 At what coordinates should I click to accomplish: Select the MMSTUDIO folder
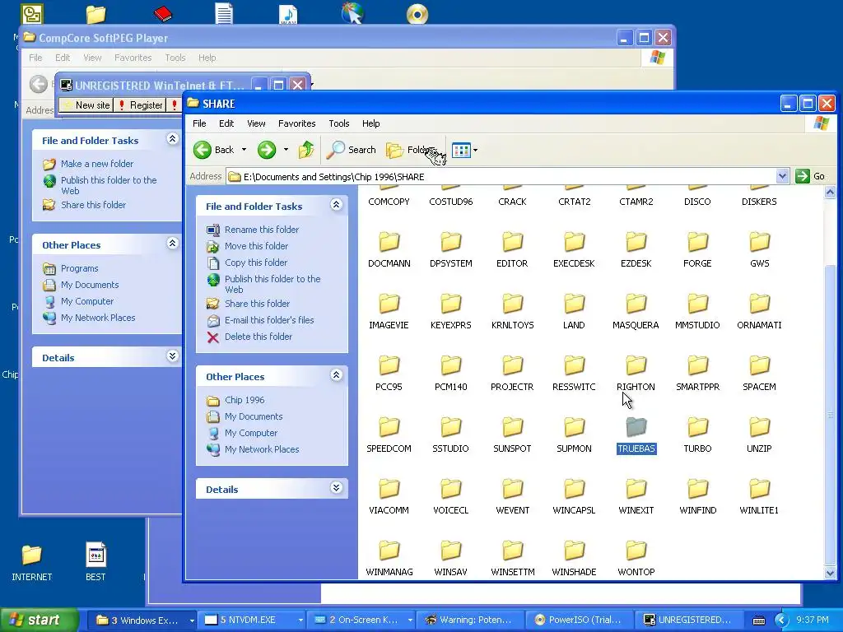click(697, 312)
